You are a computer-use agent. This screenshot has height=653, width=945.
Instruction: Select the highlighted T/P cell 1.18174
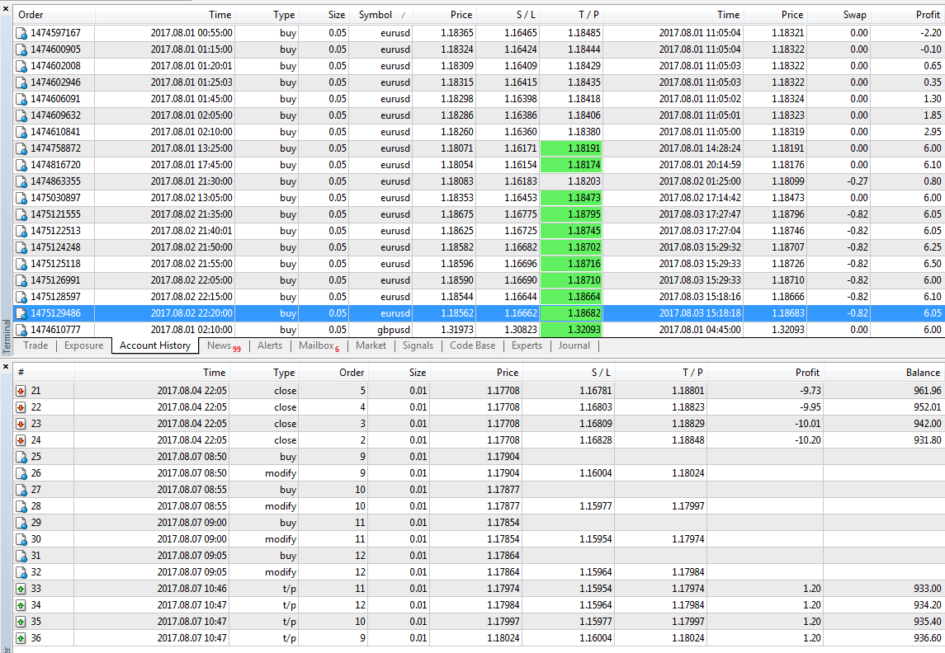click(571, 165)
